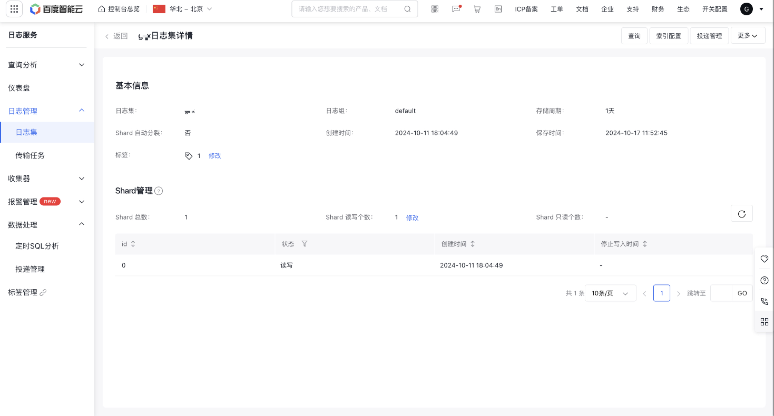The height and width of the screenshot is (416, 774).
Task: Open the shopping cart icon
Action: click(x=477, y=9)
